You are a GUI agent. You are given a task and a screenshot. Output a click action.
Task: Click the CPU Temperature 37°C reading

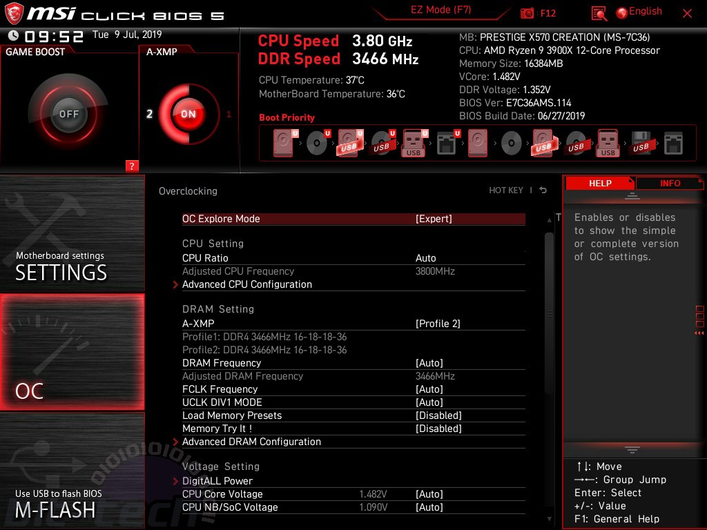click(311, 80)
